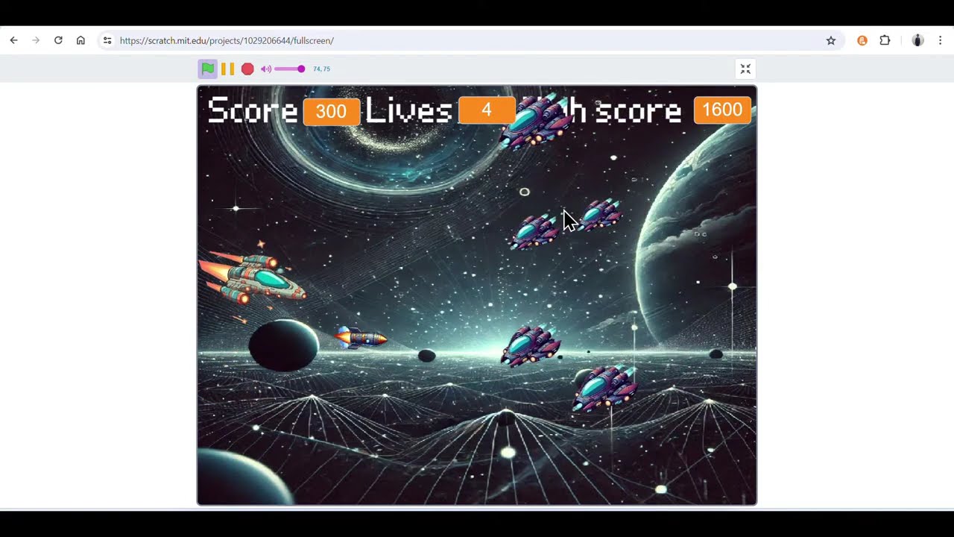Viewport: 954px width, 537px height.
Task: Click the Lives value 4
Action: click(487, 110)
